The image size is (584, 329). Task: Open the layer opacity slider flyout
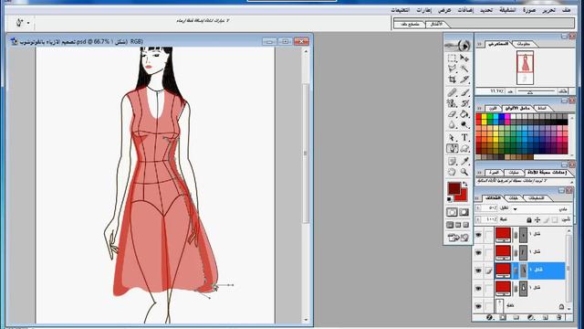click(478, 207)
